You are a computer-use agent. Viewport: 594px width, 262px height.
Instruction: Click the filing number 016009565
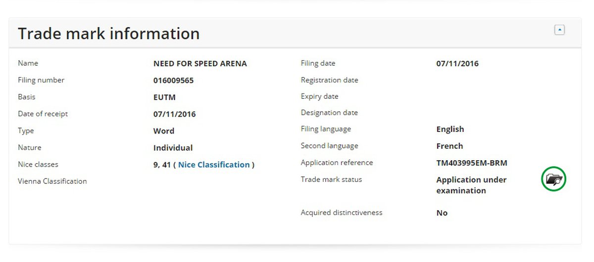tap(173, 80)
